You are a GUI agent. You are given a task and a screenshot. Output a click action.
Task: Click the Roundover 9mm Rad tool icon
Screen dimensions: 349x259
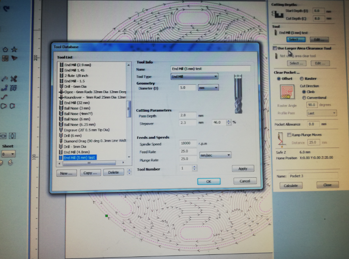point(61,97)
